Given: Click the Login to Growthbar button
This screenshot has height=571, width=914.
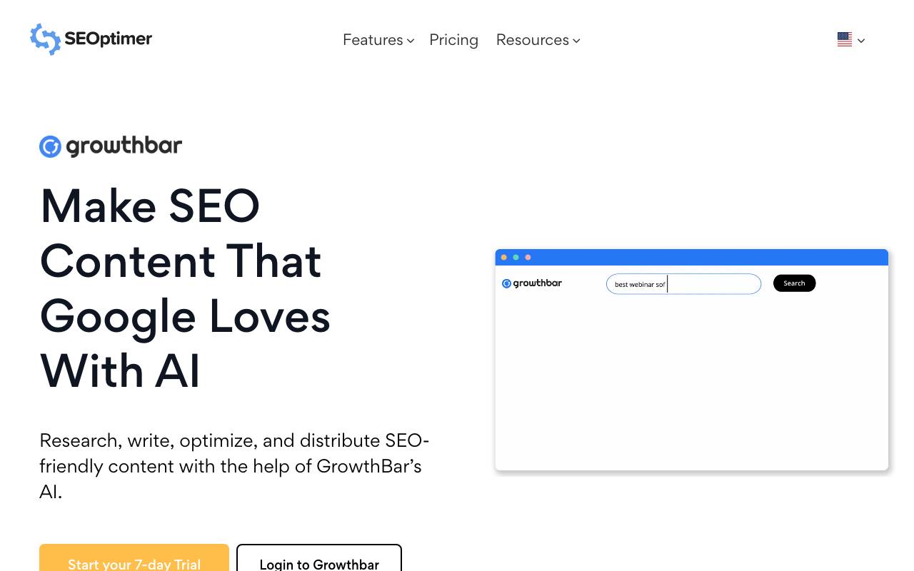Looking at the screenshot, I should (x=319, y=557).
